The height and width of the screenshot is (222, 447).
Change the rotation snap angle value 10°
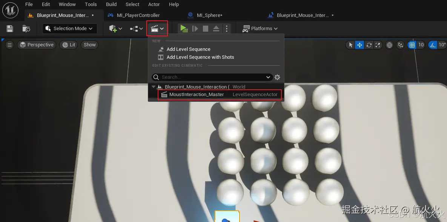442,45
